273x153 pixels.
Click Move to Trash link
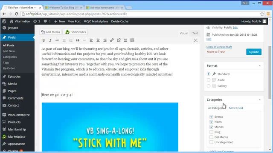click(216, 52)
